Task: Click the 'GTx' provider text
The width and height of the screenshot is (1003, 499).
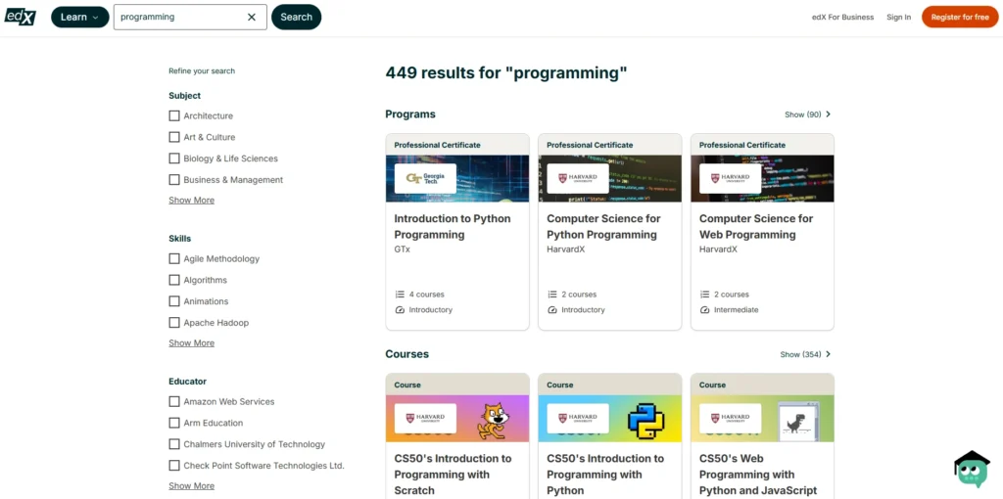Action: pyautogui.click(x=402, y=249)
